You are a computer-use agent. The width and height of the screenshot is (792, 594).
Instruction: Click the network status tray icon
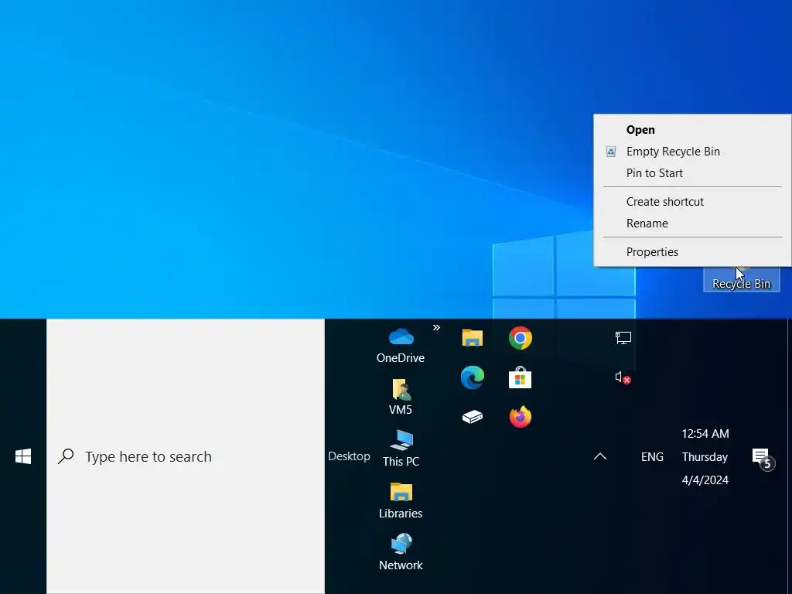coord(623,338)
